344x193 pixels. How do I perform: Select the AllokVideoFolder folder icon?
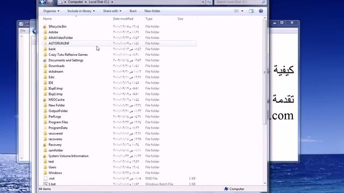[x=45, y=38]
